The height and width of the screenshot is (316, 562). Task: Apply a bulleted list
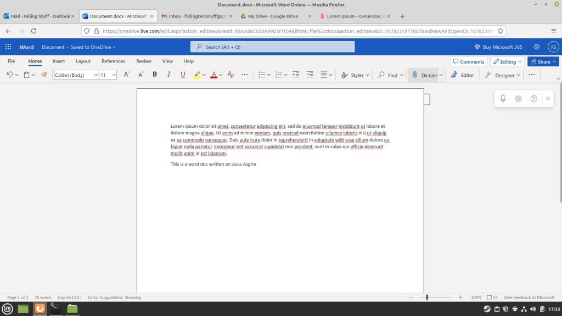pos(262,75)
